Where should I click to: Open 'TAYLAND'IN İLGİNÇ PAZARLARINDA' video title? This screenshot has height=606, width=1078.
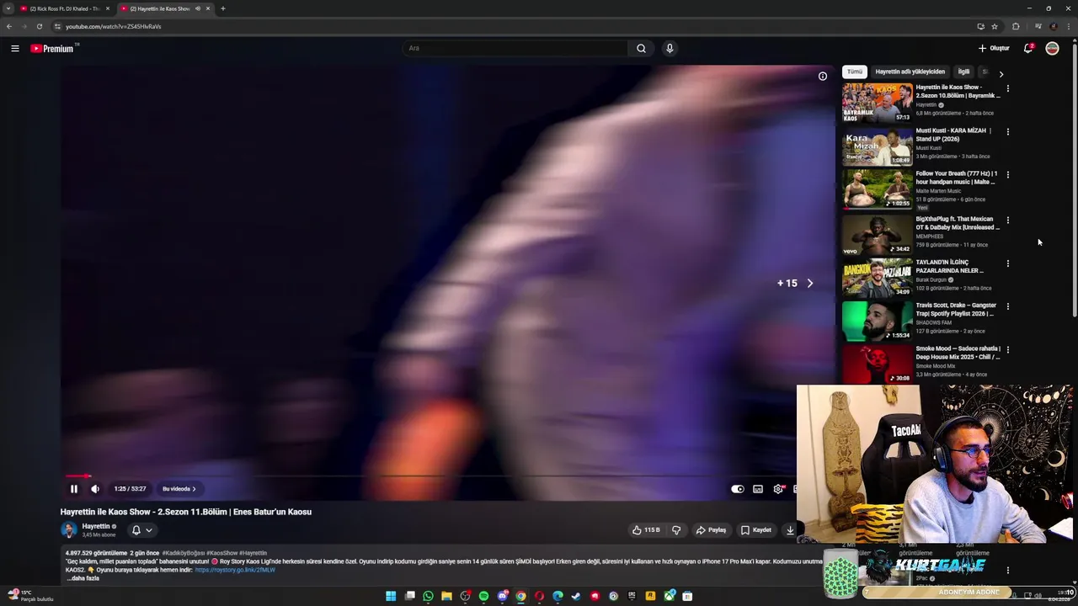952,266
